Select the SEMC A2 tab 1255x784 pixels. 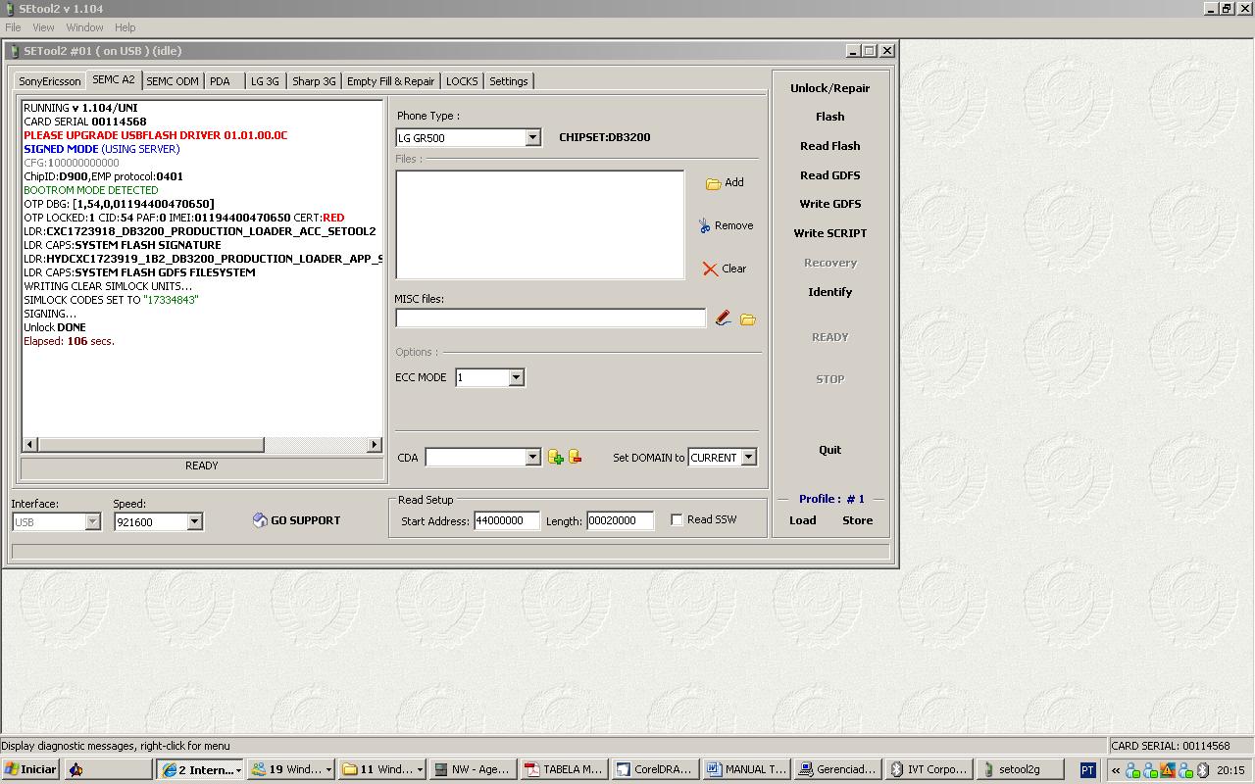[114, 79]
